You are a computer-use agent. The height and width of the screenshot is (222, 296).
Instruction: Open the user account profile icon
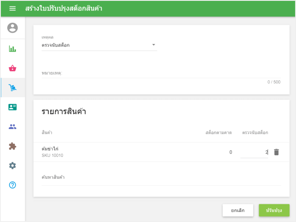click(12, 28)
